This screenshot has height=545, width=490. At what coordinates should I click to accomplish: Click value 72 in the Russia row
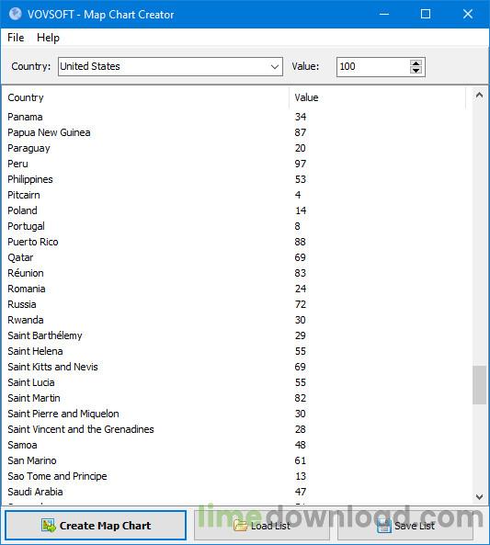point(301,304)
